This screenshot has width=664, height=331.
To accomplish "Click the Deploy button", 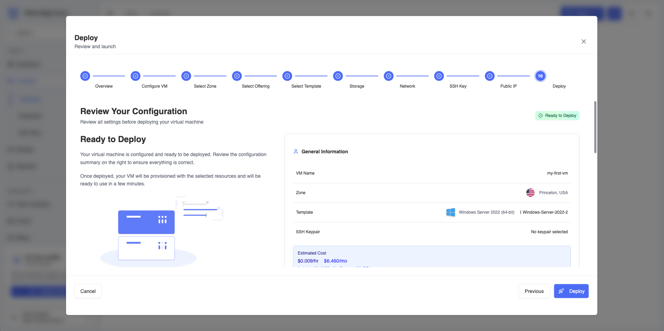I will pos(571,291).
